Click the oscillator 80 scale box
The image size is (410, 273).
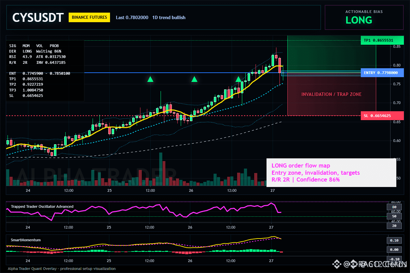pyautogui.click(x=394, y=207)
